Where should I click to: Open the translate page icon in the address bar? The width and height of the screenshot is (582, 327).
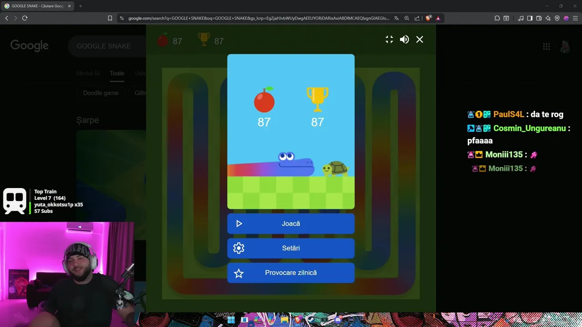coord(396,18)
